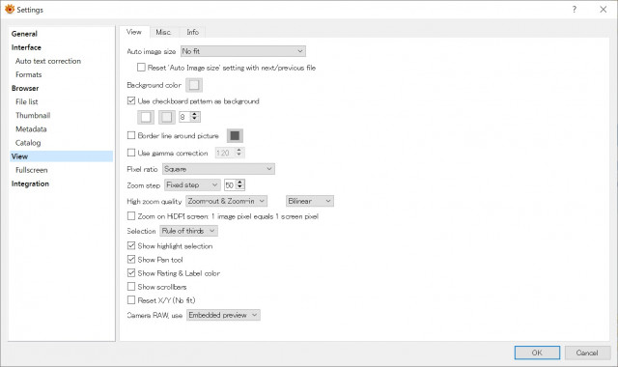Increase the checkerboard size spinner
The width and height of the screenshot is (618, 367).
click(195, 114)
